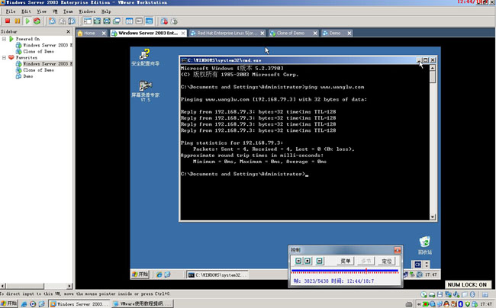Open the File menu
The height and width of the screenshot is (308, 496).
point(11,11)
